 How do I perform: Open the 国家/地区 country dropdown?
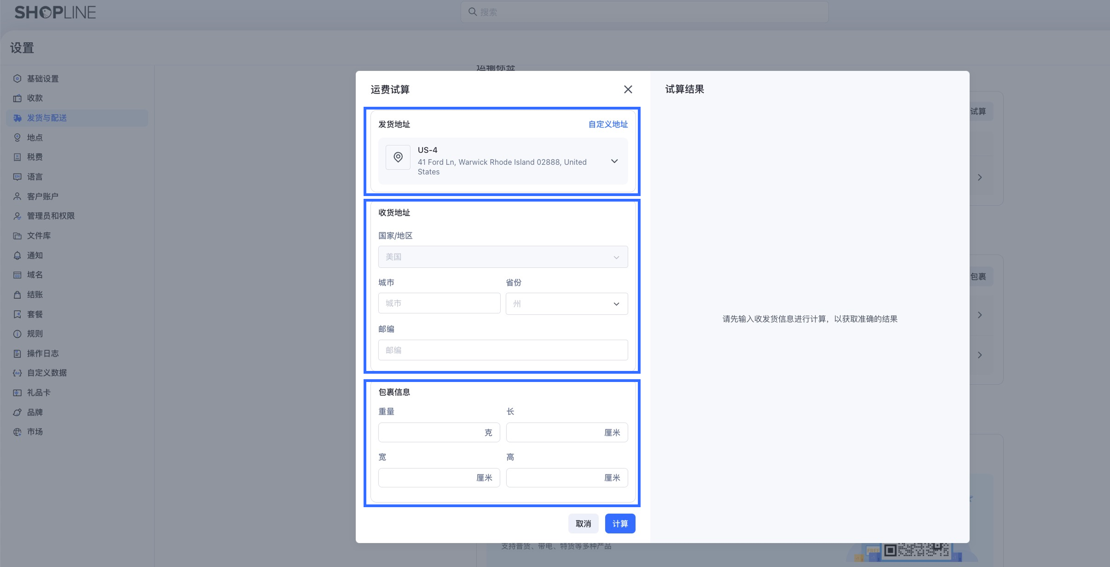click(x=503, y=257)
